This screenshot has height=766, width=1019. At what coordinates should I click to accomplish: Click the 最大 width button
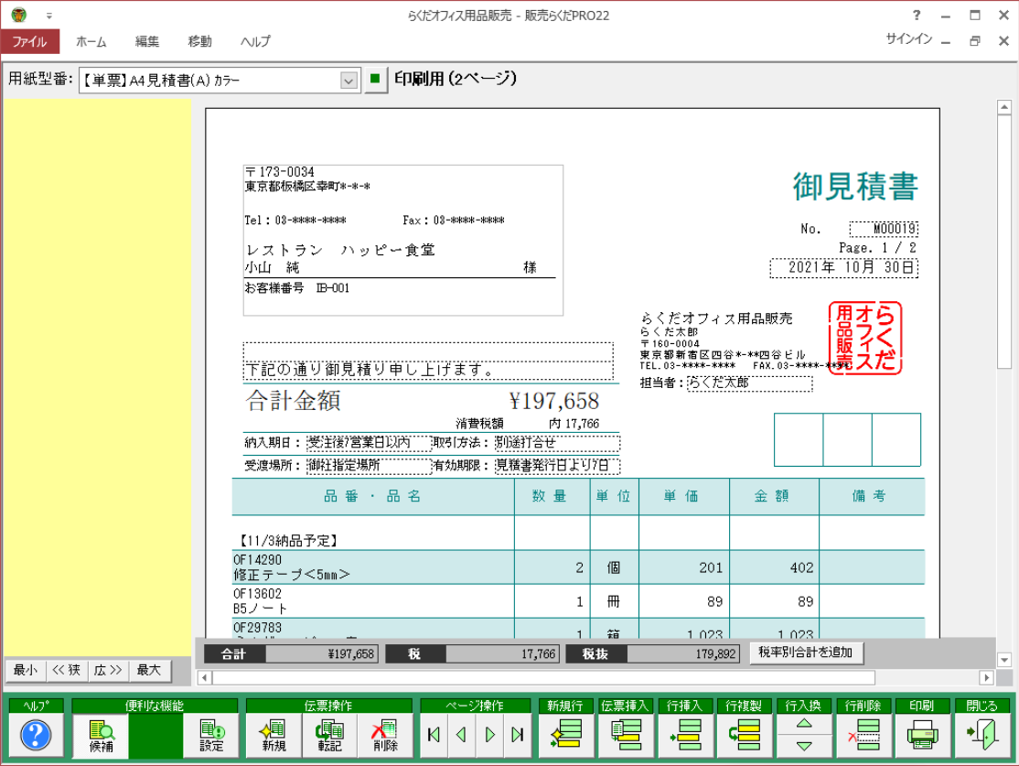[149, 670]
